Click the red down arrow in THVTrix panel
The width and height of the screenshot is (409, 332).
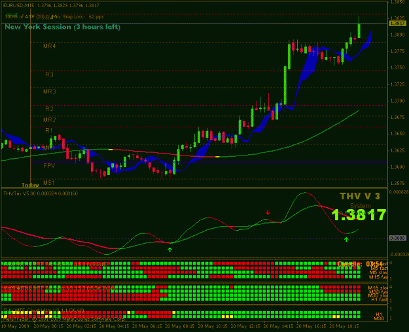click(268, 212)
